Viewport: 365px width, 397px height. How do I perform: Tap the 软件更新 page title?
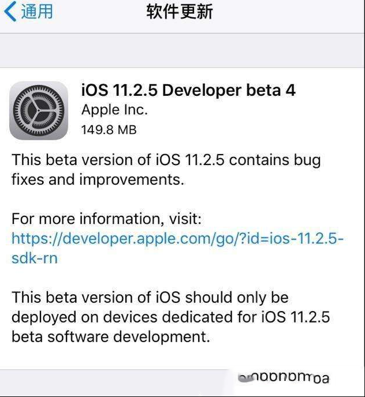(180, 12)
